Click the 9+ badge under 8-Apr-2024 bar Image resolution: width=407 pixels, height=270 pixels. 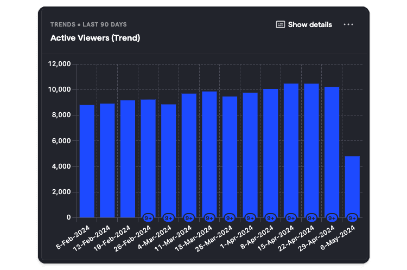tap(271, 218)
